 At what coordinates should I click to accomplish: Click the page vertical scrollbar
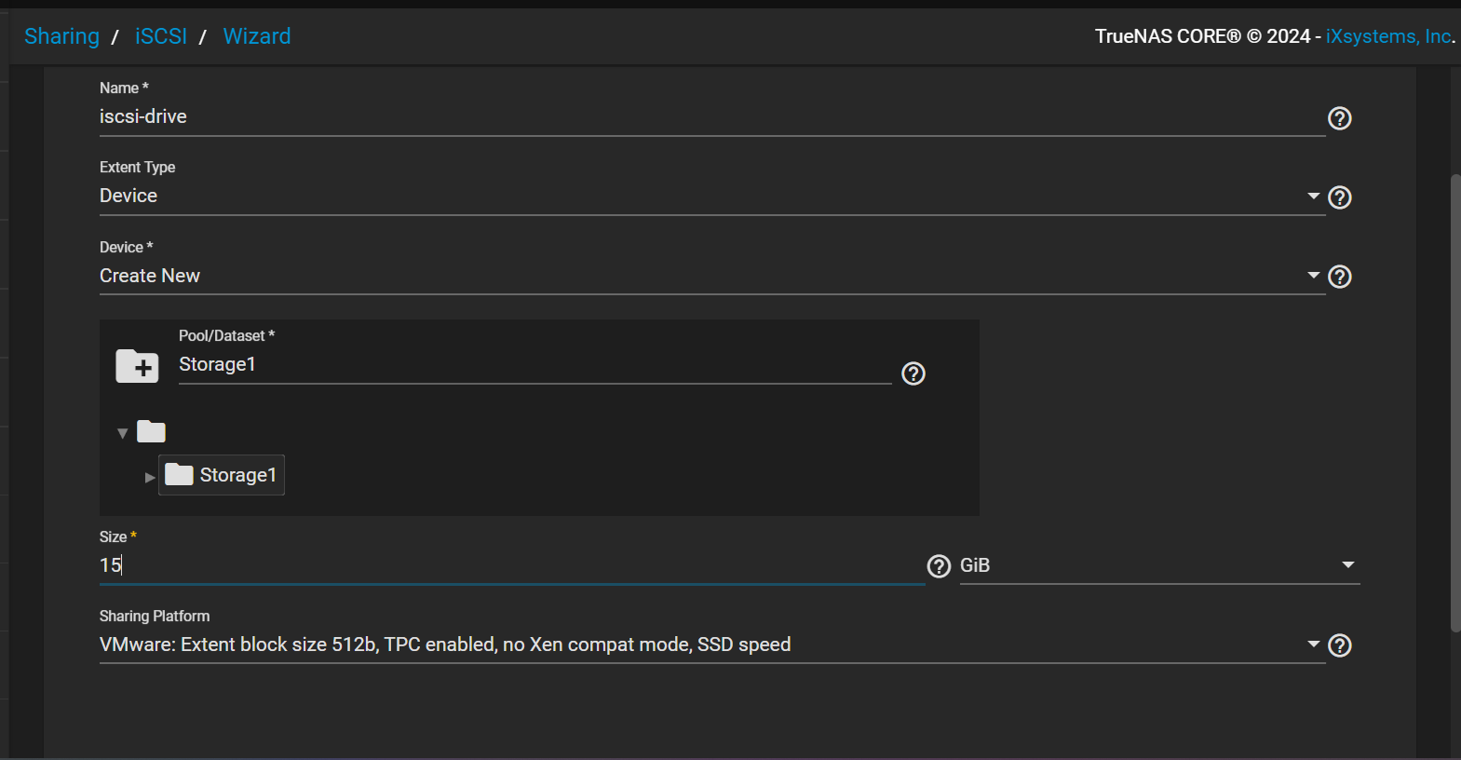click(1455, 403)
